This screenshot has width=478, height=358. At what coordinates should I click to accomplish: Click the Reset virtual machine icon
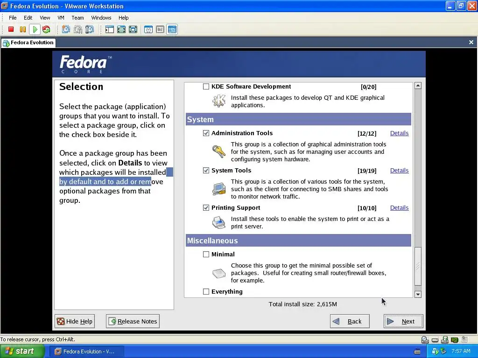click(x=46, y=29)
